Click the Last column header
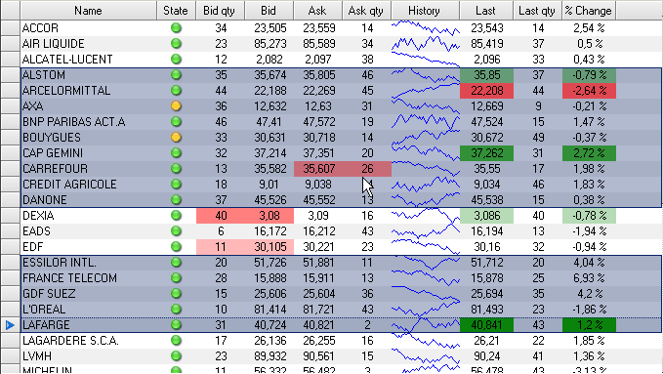This screenshot has height=374, width=663. coord(486,11)
